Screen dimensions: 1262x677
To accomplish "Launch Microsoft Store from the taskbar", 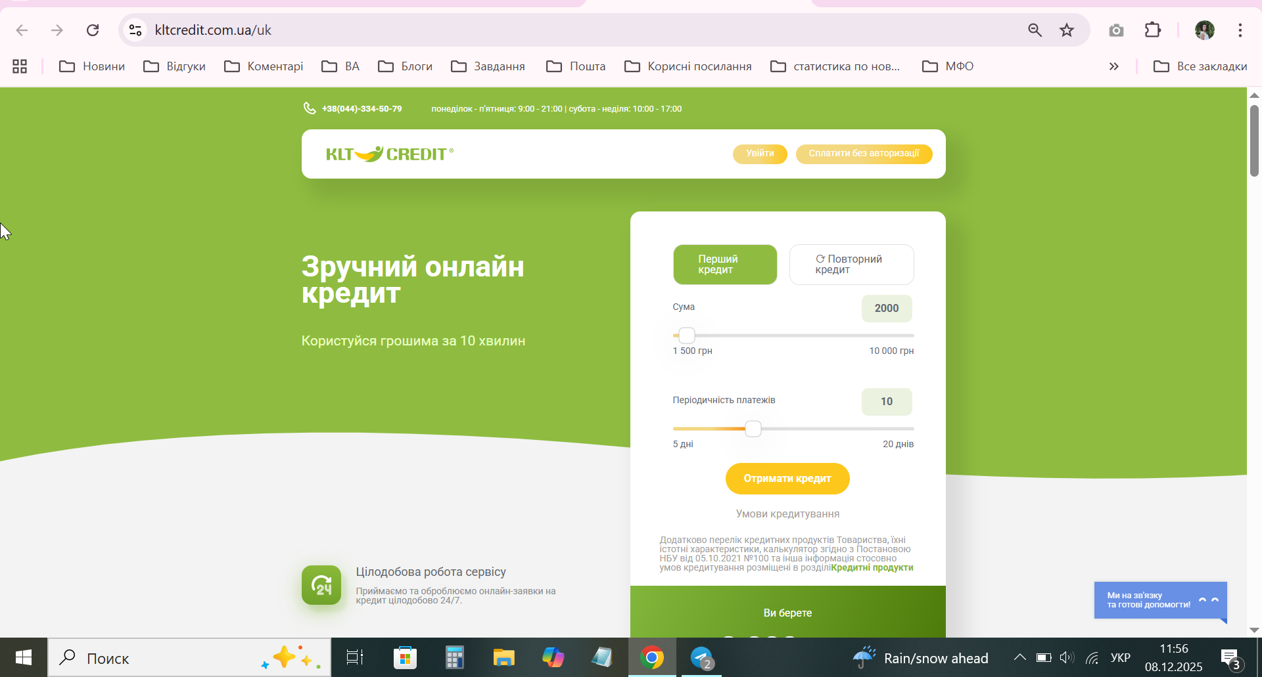I will pyautogui.click(x=405, y=657).
